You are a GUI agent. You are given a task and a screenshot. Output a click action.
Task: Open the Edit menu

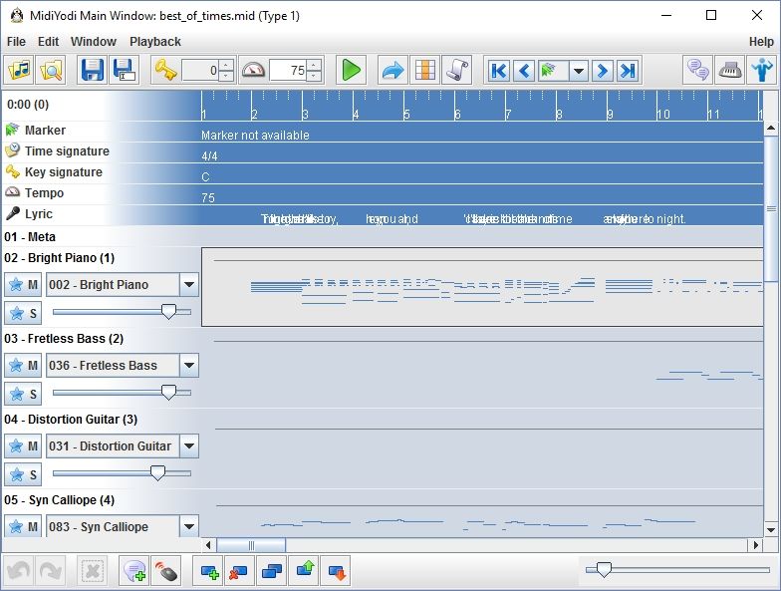click(48, 42)
